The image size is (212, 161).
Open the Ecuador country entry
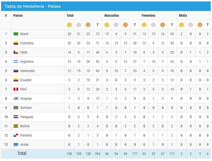pos(26,80)
